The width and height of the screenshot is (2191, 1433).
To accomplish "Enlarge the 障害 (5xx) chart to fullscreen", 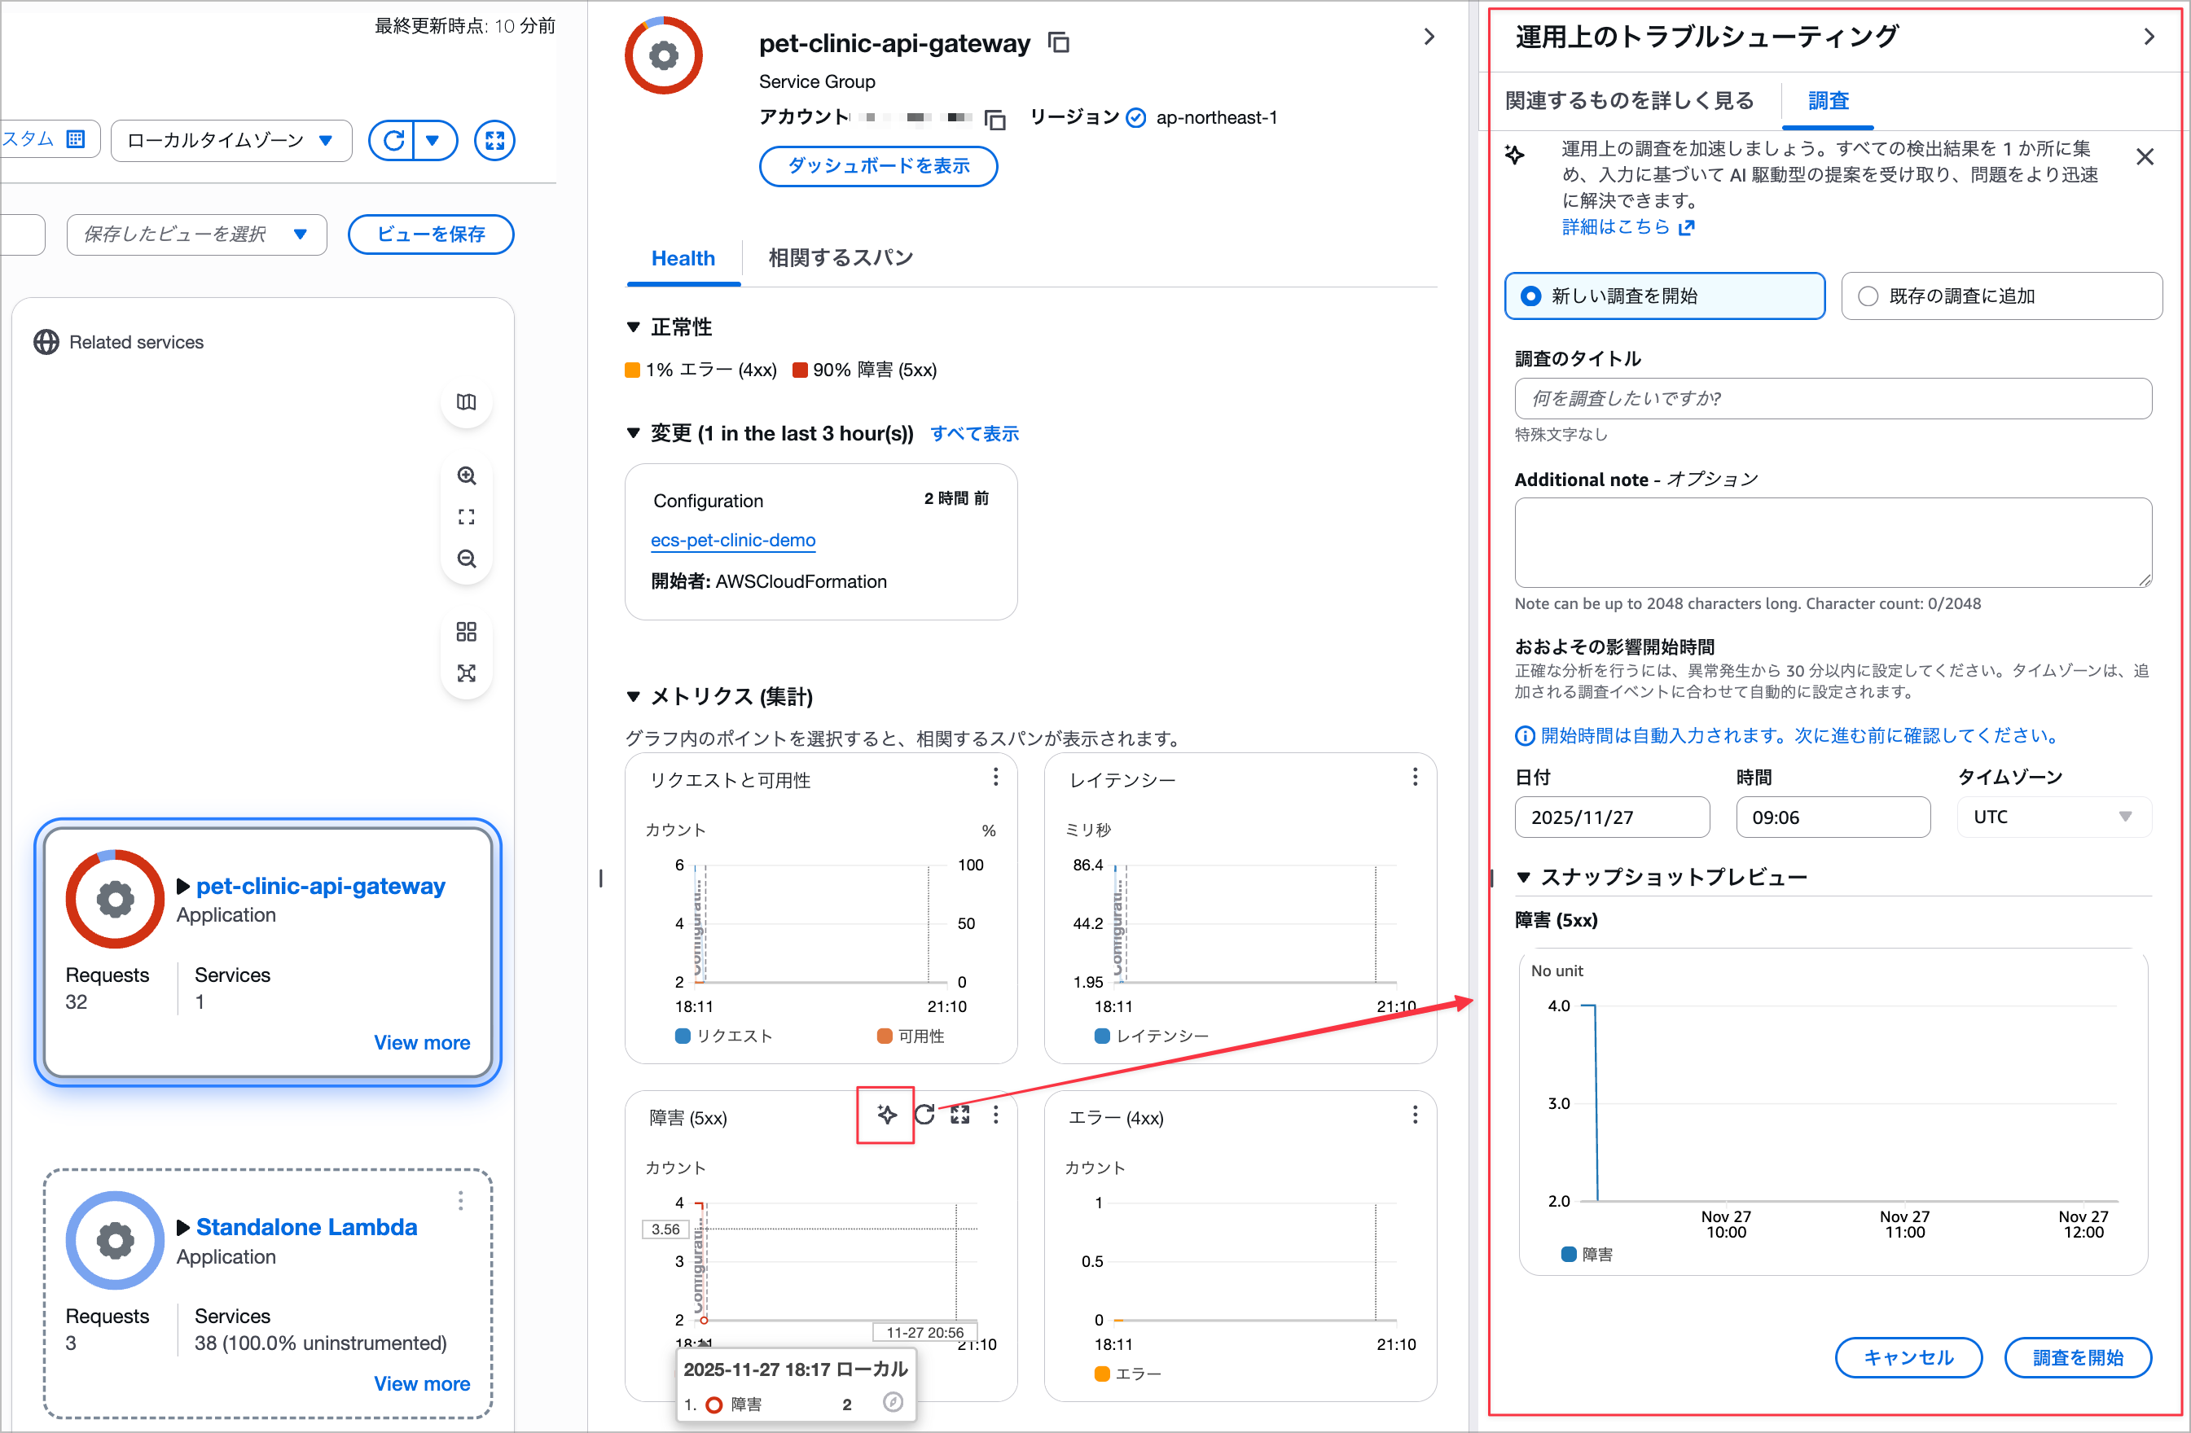I will pyautogui.click(x=960, y=1115).
